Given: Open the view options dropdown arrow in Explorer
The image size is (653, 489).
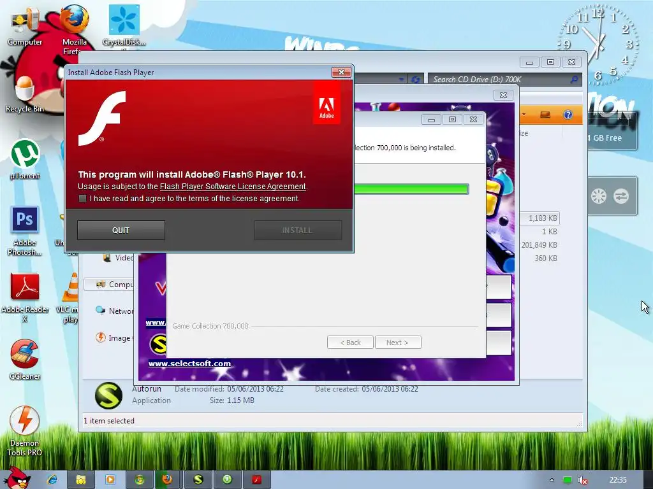Looking at the screenshot, I should (524, 115).
